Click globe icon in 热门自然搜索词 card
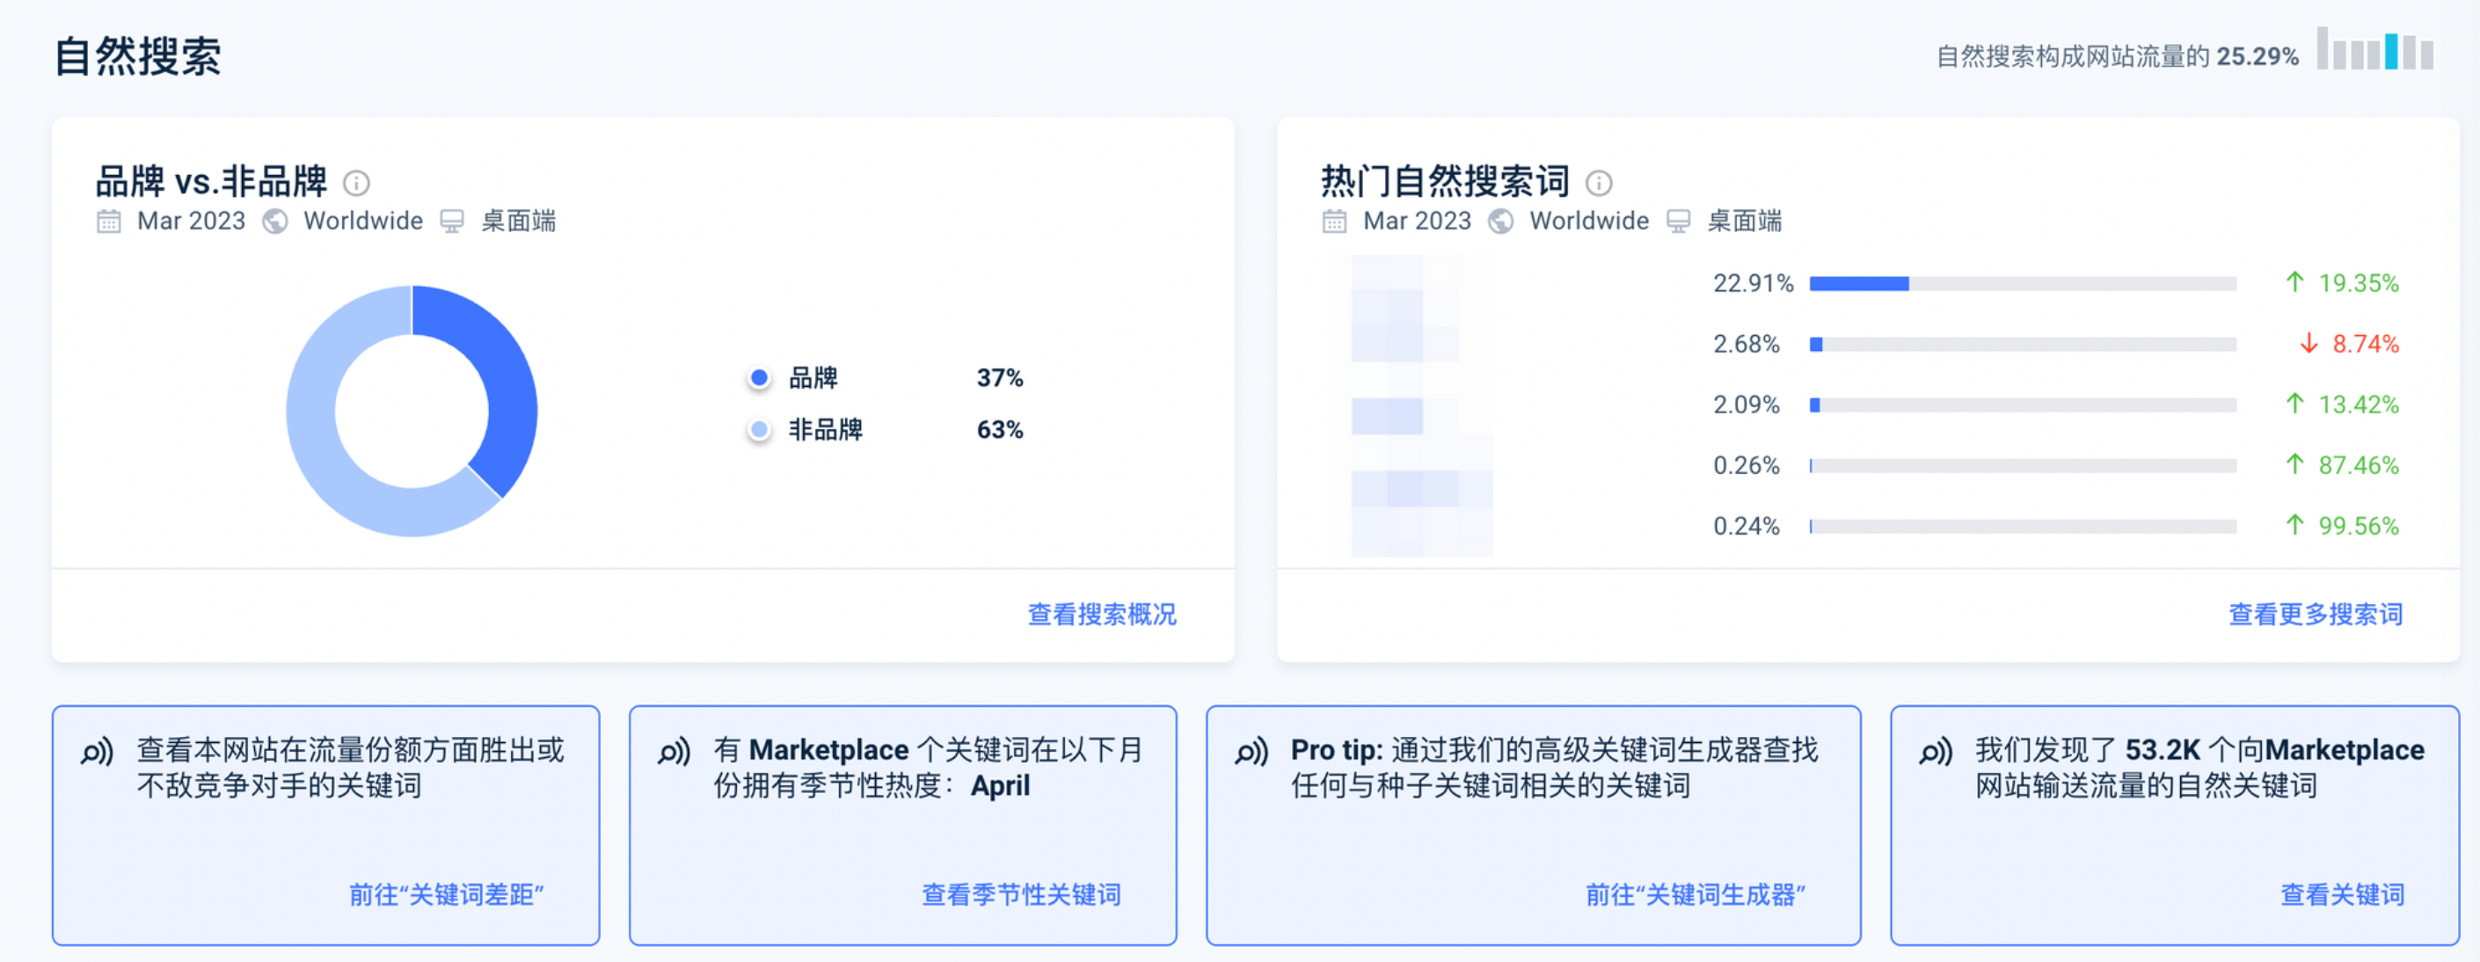Viewport: 2480px width, 962px height. click(x=1501, y=222)
